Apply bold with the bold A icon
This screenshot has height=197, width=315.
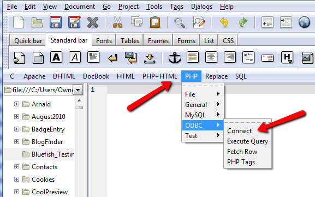56,57
